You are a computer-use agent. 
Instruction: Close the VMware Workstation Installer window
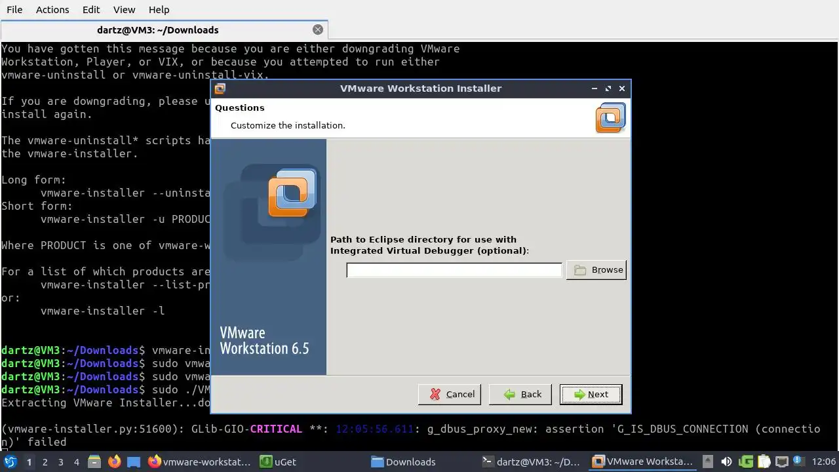[x=622, y=88]
